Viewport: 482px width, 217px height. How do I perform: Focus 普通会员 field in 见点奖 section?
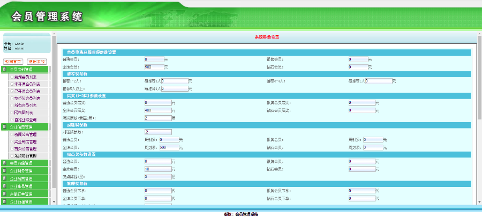point(158,161)
